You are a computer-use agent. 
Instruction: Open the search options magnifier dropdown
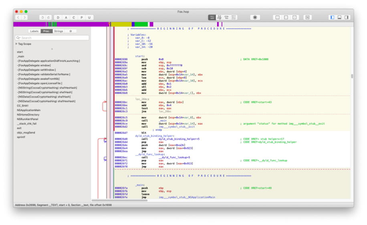[x=18, y=38]
